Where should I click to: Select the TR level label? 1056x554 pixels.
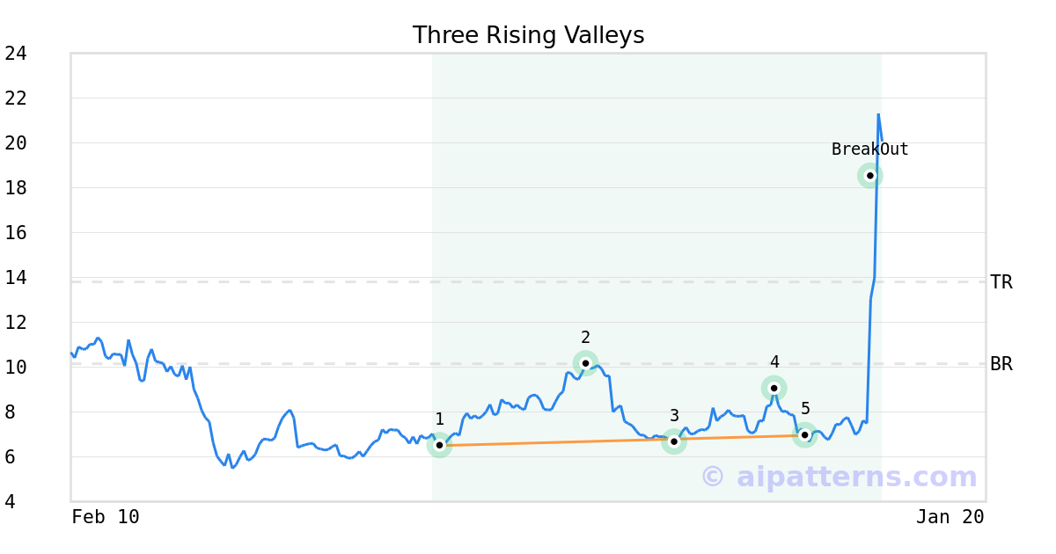coord(1001,282)
